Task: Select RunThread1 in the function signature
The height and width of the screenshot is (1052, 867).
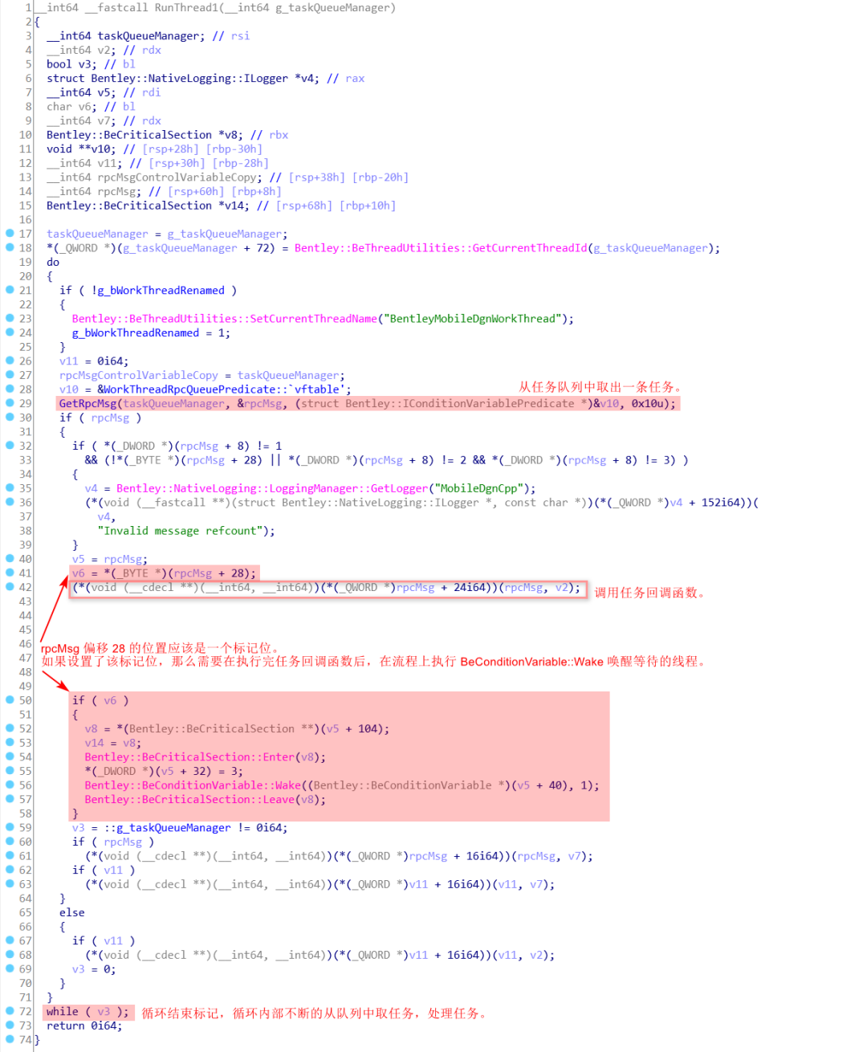Action: pos(186,7)
